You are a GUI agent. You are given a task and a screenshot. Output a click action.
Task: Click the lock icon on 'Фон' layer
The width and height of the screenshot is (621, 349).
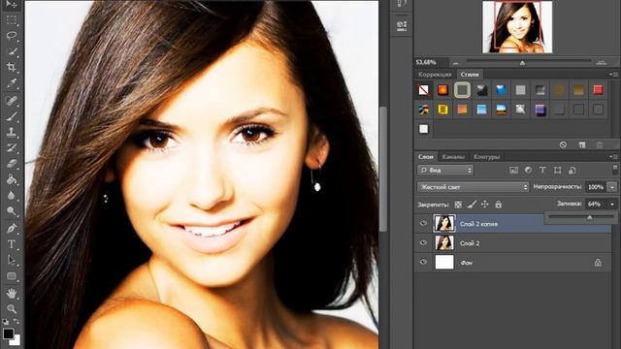click(x=598, y=263)
